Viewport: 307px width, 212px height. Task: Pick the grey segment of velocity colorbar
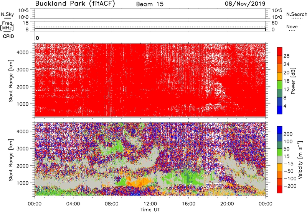click(280, 160)
